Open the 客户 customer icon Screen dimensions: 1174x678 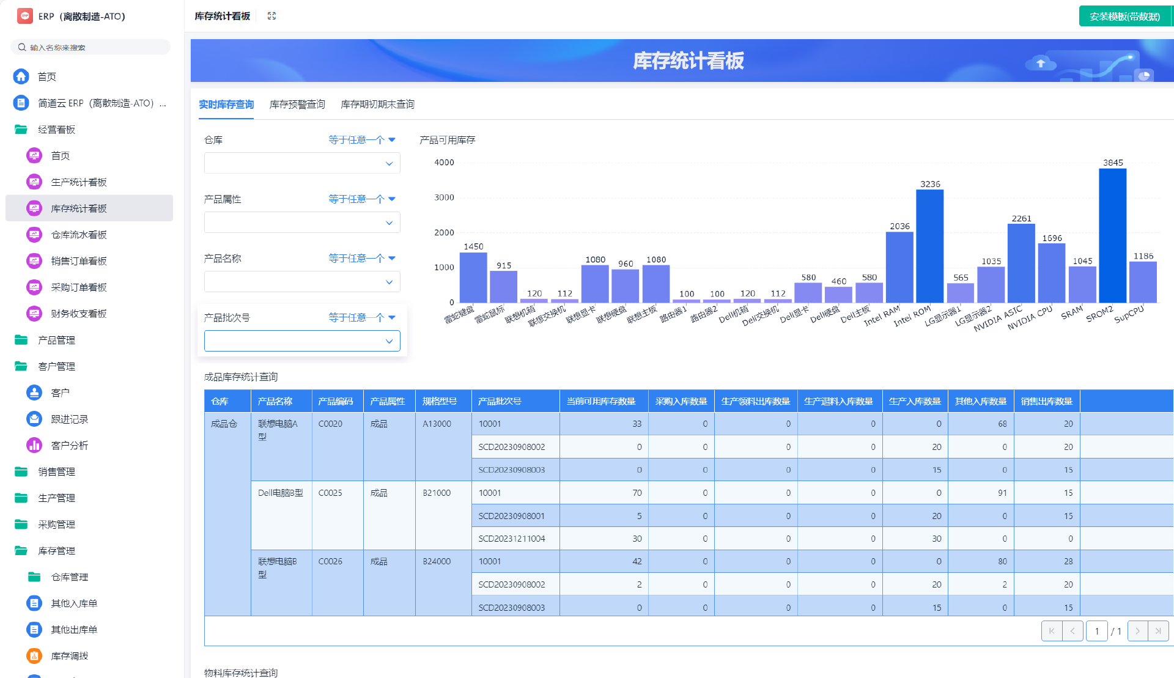pyautogui.click(x=34, y=392)
